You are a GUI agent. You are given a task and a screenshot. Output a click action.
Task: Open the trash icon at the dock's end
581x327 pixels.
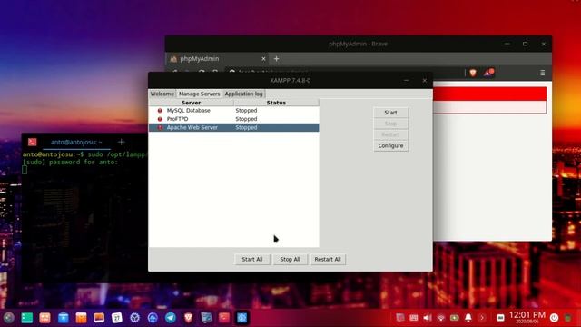point(568,318)
